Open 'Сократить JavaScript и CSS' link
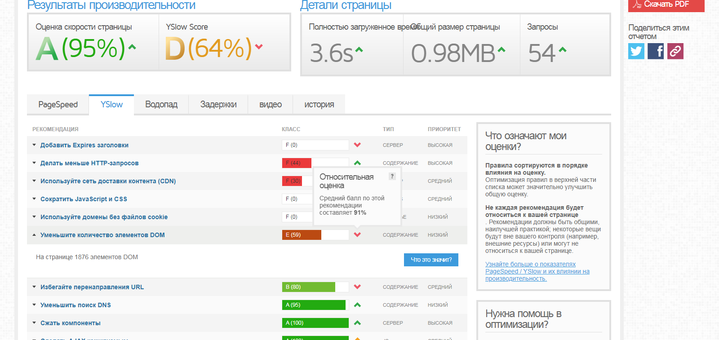719x340 pixels. [84, 199]
